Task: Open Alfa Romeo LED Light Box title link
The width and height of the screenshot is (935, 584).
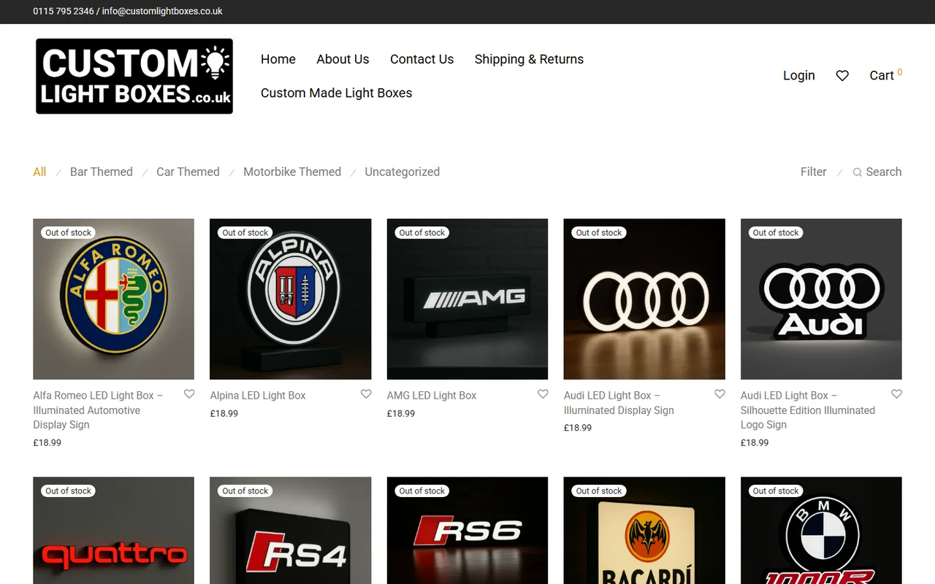Action: 98,410
